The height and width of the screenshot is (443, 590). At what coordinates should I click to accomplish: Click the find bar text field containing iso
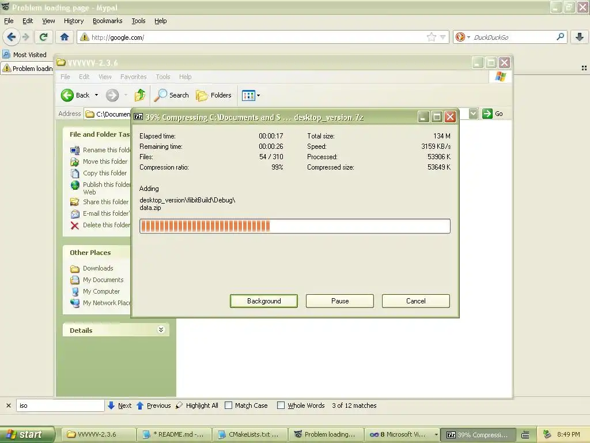pos(60,406)
